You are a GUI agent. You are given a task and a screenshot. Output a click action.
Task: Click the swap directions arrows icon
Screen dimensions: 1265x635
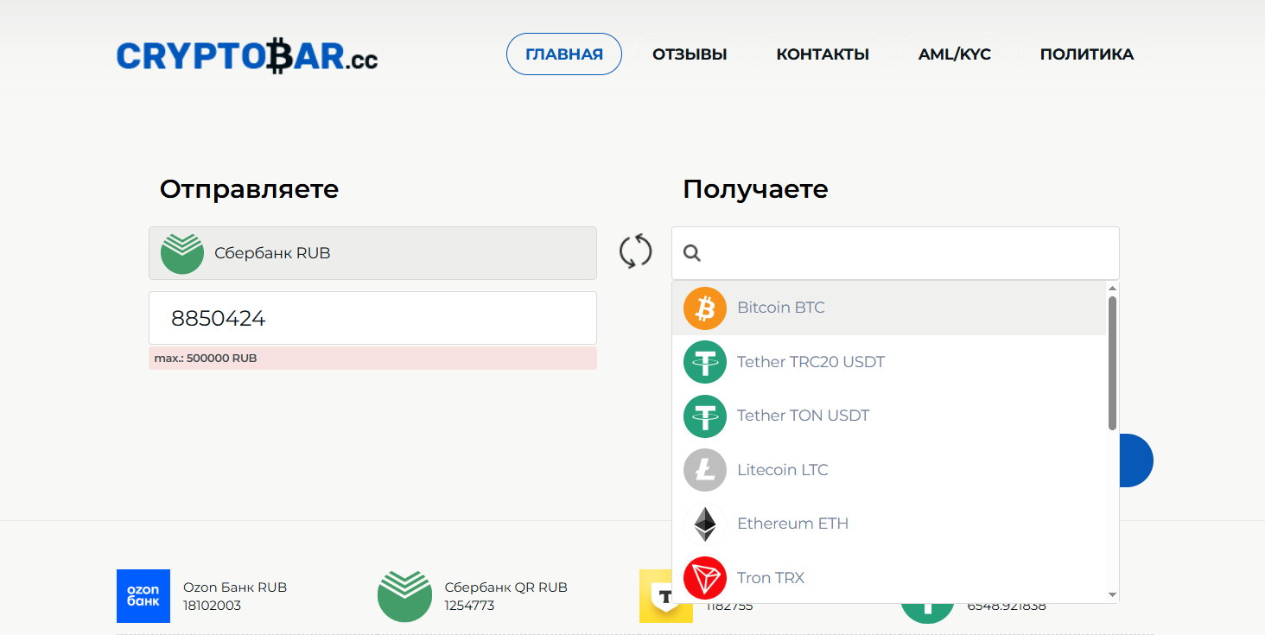635,251
